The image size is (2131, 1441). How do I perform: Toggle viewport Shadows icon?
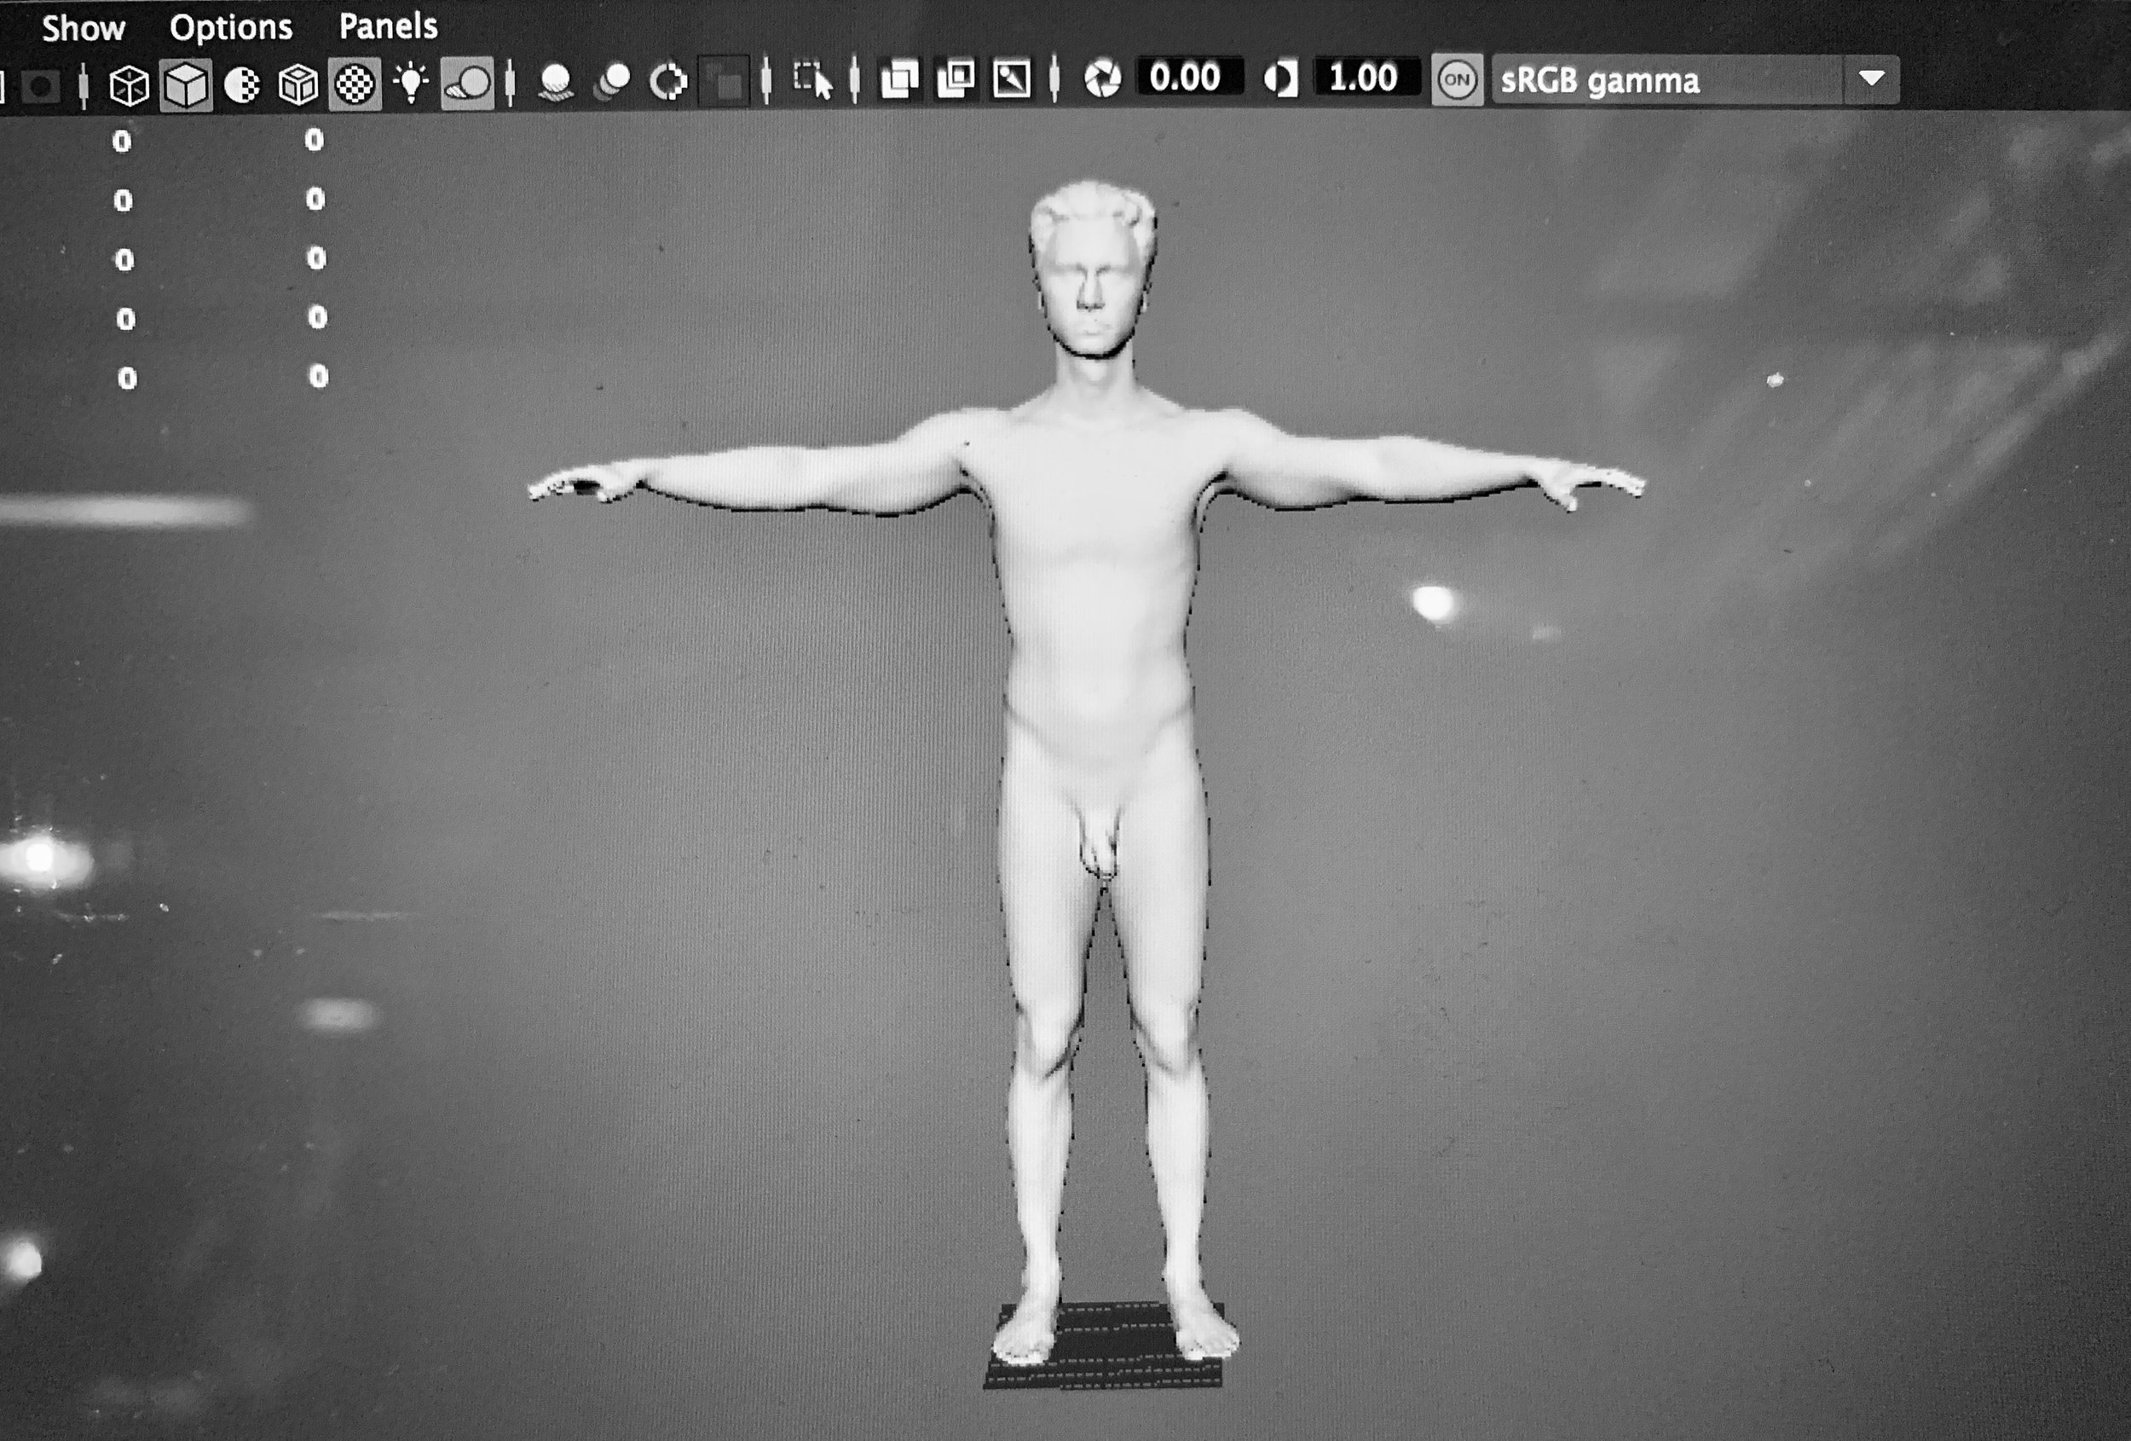pos(468,84)
